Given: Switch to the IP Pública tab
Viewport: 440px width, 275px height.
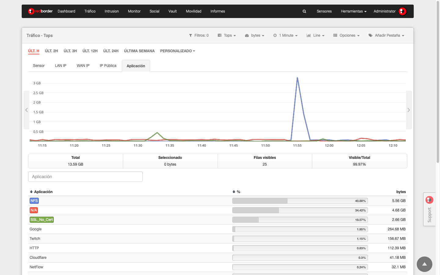Looking at the screenshot, I should tap(108, 66).
